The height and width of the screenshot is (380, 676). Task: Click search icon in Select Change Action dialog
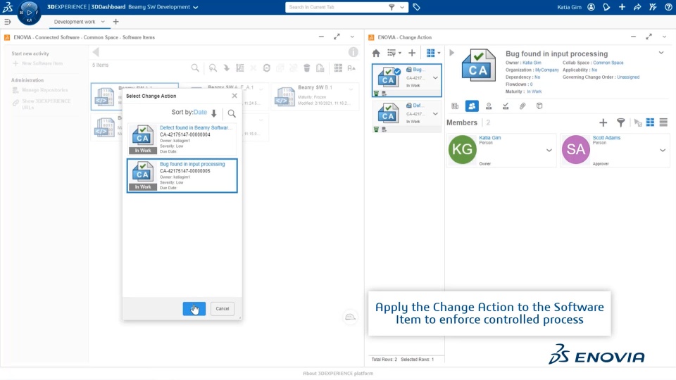232,113
